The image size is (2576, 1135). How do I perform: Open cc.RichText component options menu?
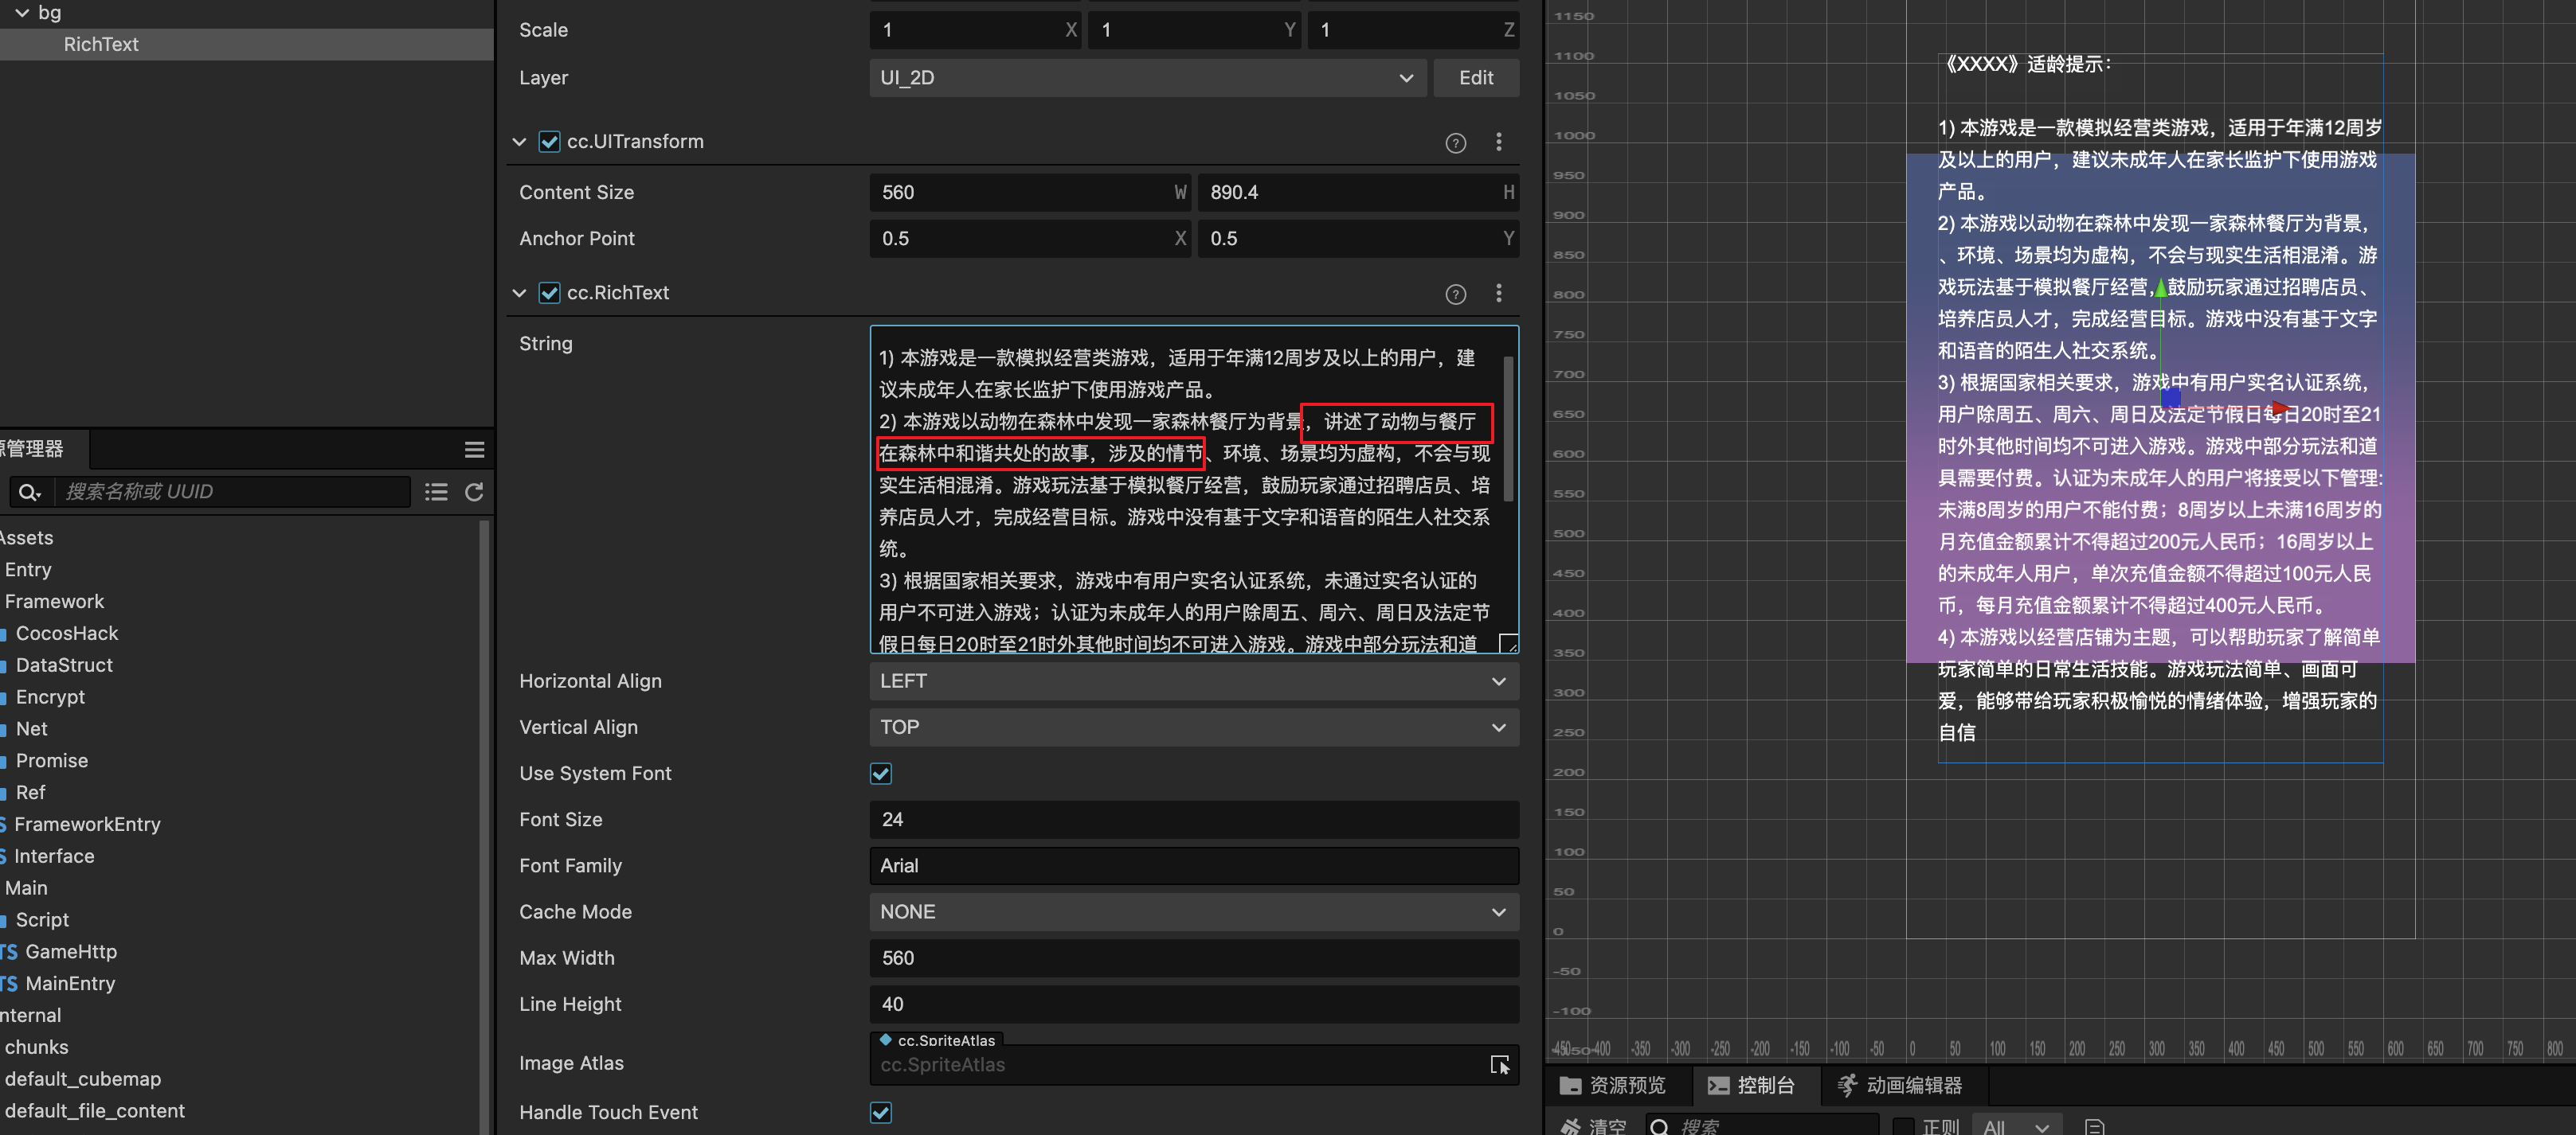pyautogui.click(x=1498, y=293)
